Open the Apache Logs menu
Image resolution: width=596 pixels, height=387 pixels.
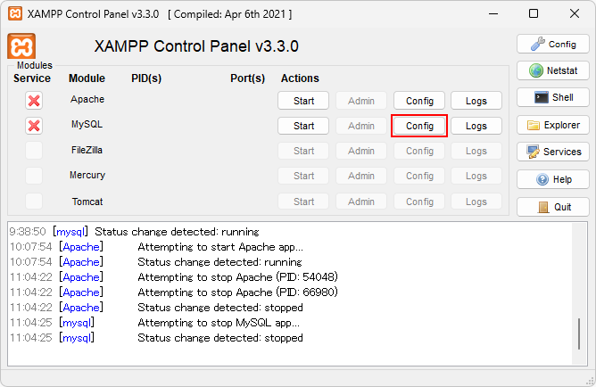click(476, 101)
